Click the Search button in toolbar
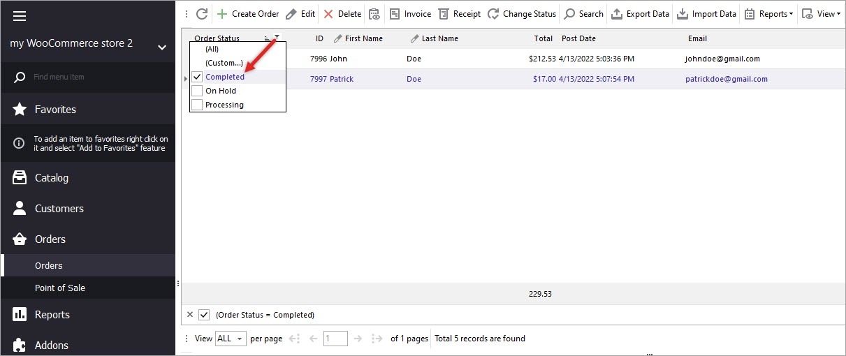 [583, 14]
